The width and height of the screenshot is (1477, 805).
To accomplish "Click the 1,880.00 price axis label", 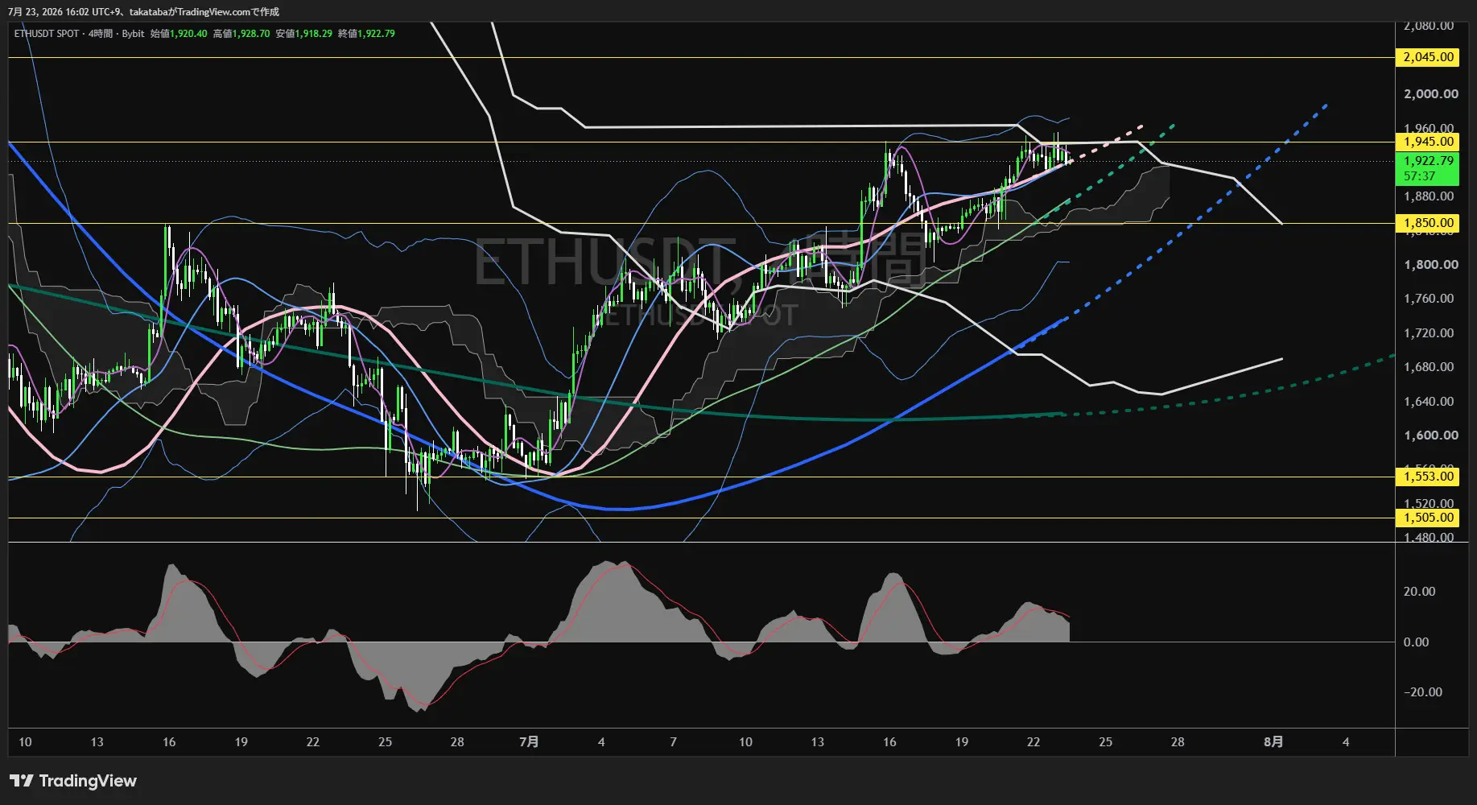I will pyautogui.click(x=1429, y=196).
